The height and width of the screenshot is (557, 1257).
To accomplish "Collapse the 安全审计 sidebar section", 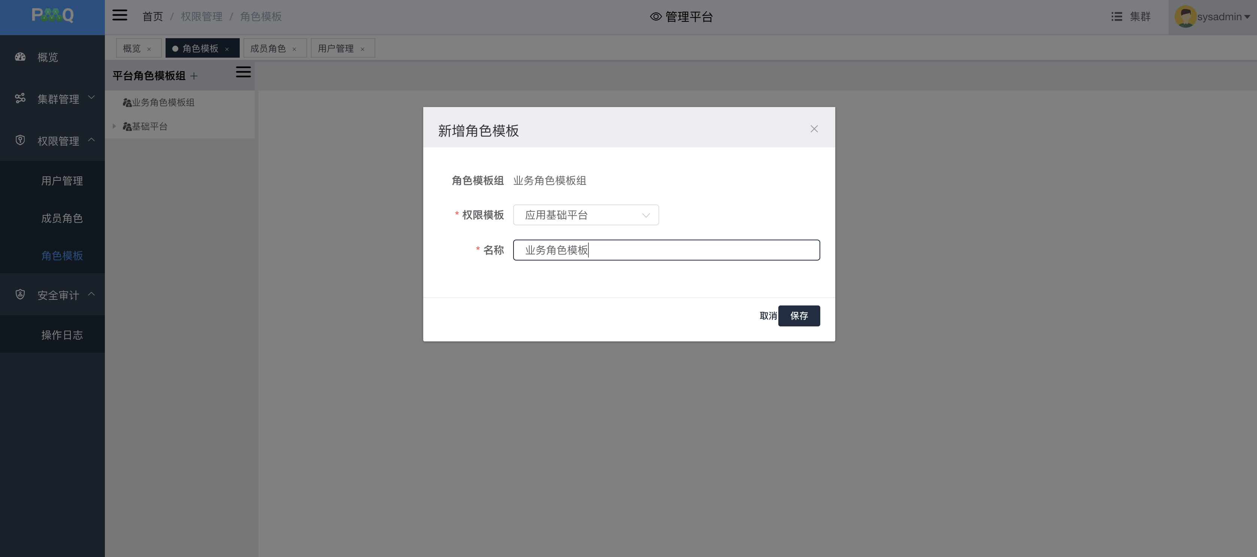I will 58,296.
